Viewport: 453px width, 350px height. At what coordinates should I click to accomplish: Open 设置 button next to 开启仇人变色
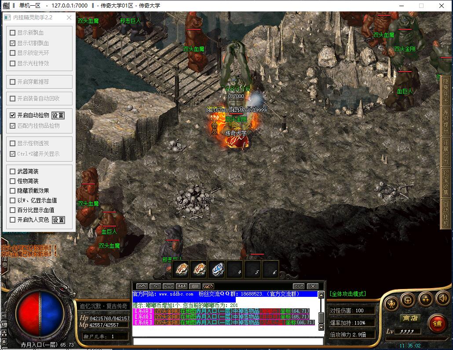tap(58, 220)
